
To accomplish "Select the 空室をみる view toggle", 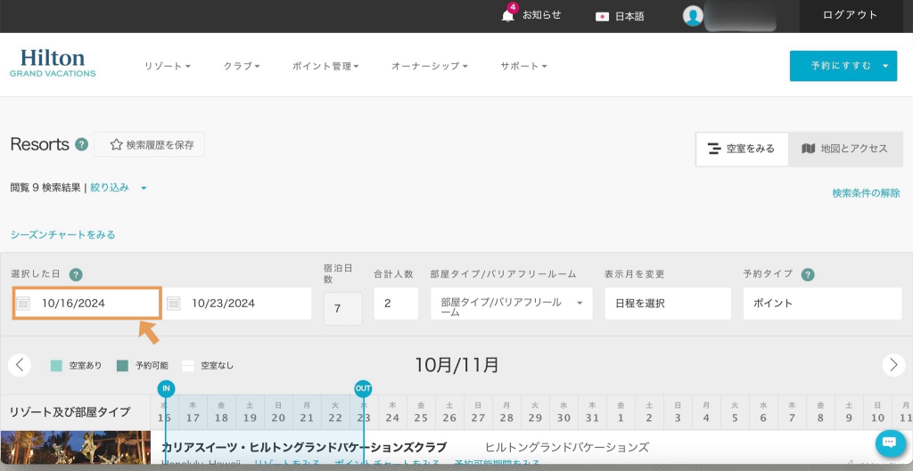I will 742,149.
